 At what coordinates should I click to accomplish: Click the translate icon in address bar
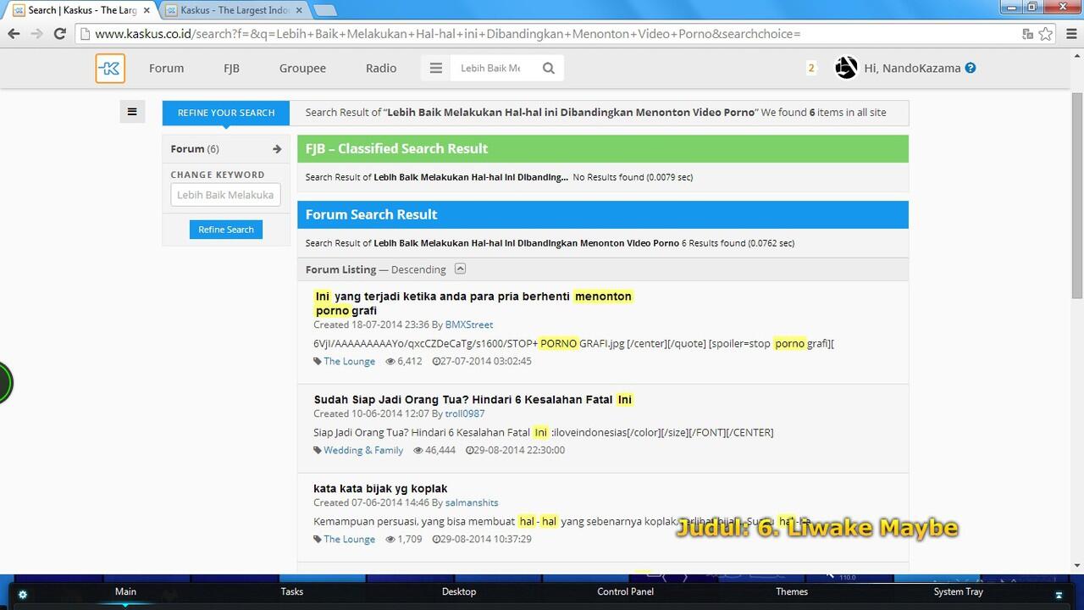click(x=1027, y=34)
